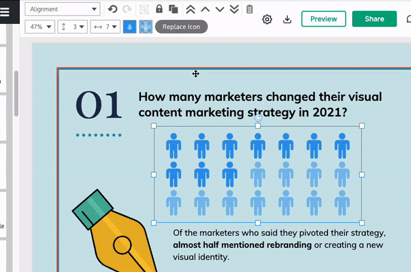Open the hamburger main menu
Image resolution: width=411 pixels, height=272 pixels.
[x=5, y=12]
